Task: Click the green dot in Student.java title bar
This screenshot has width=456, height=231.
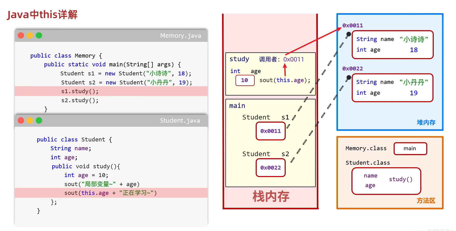Action: click(39, 120)
